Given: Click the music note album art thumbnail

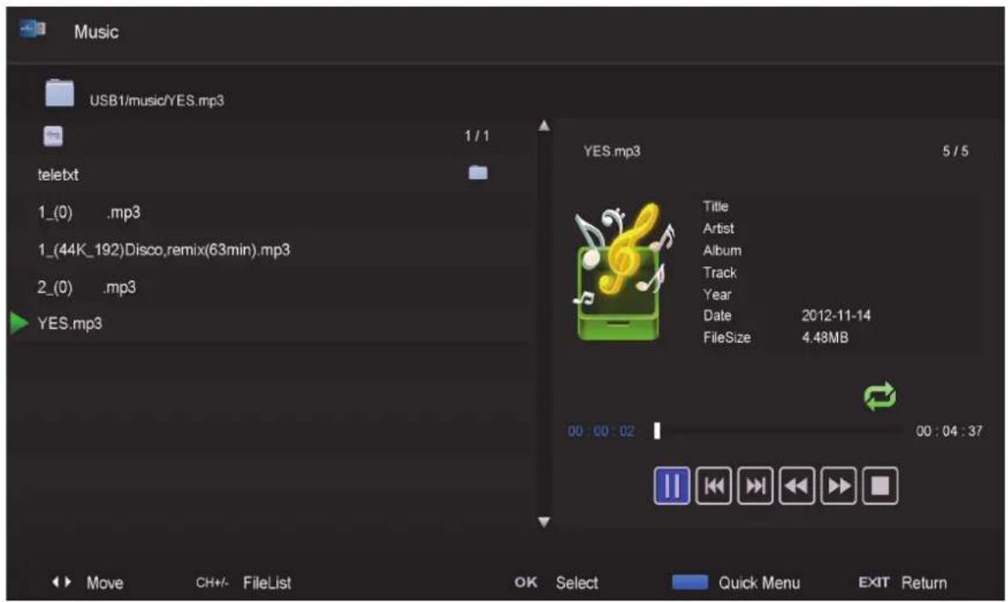Looking at the screenshot, I should (x=622, y=273).
